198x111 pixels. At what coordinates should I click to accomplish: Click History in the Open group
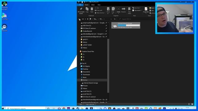click(x=152, y=13)
